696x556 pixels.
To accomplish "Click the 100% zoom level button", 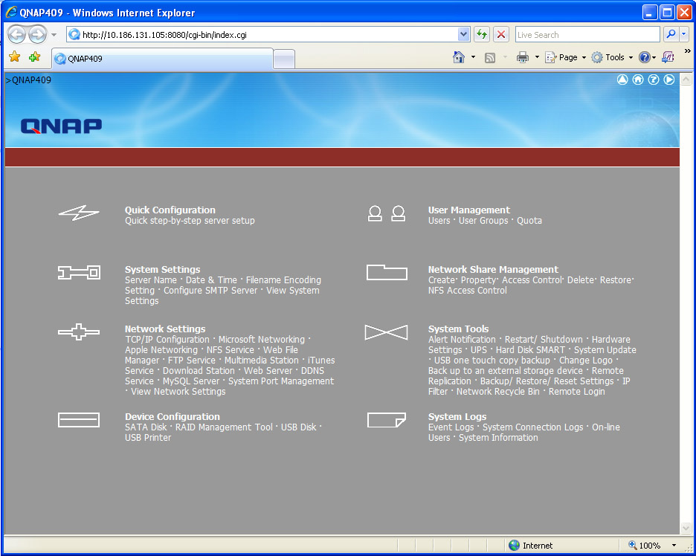I will point(645,546).
